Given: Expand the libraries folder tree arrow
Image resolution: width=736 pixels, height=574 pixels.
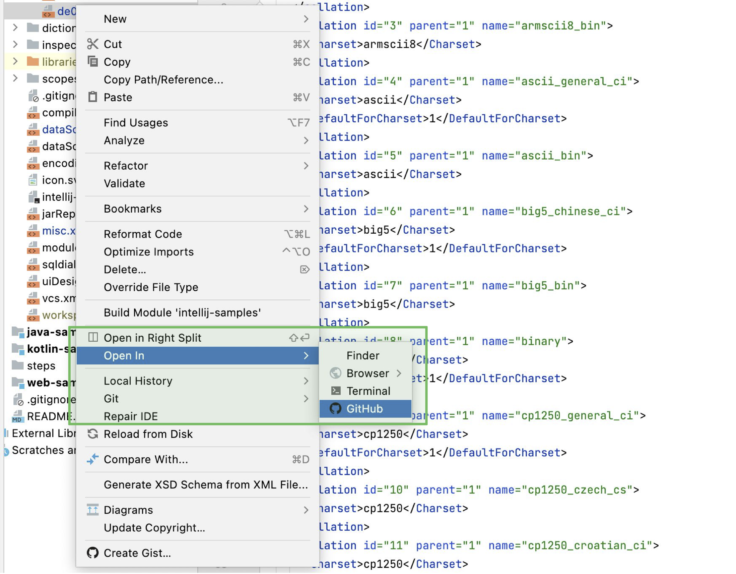Looking at the screenshot, I should click(15, 61).
